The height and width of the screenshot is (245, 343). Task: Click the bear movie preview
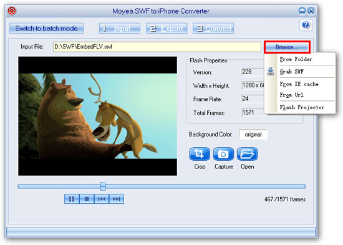(x=98, y=116)
